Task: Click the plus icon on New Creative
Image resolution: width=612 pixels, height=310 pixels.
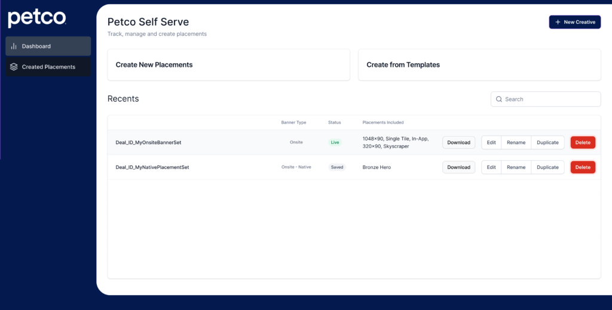Action: [x=558, y=22]
